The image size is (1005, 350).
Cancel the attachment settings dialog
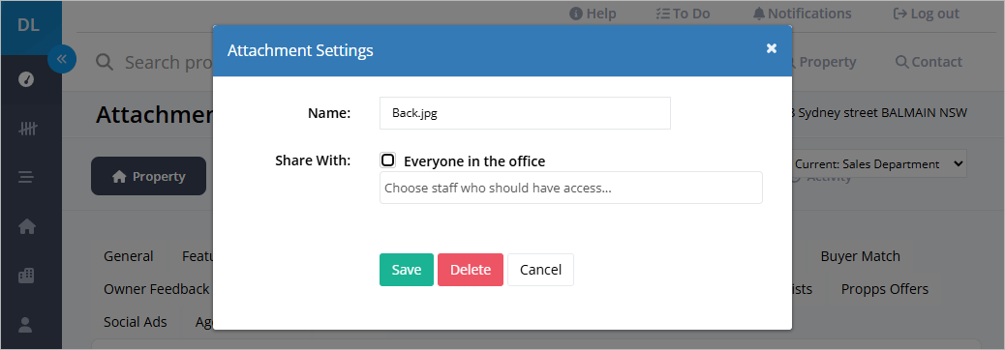540,270
